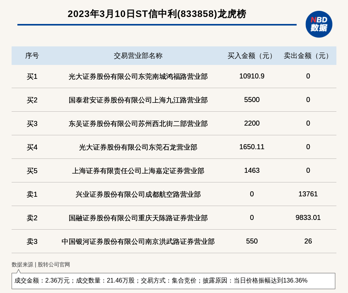Click the sell amount 9833.01
The image size is (348, 293).
coord(308,217)
